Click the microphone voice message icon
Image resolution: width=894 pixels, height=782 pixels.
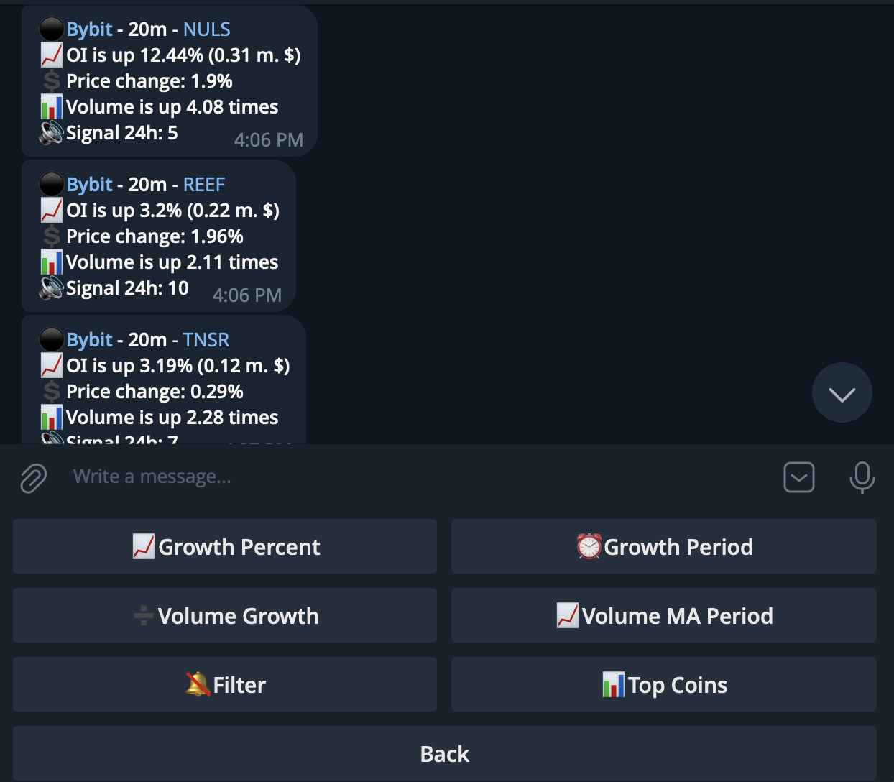click(862, 477)
